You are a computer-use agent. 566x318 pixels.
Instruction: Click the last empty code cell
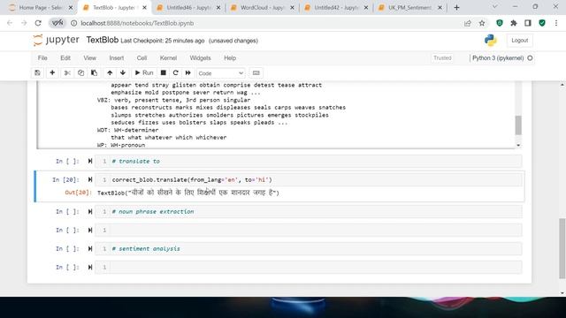[309, 267]
